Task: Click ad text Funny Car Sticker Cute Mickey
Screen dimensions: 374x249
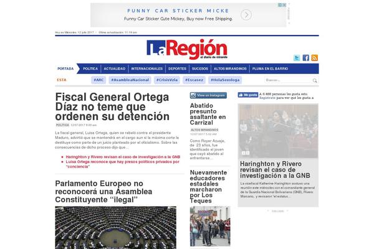Action: 178,19
